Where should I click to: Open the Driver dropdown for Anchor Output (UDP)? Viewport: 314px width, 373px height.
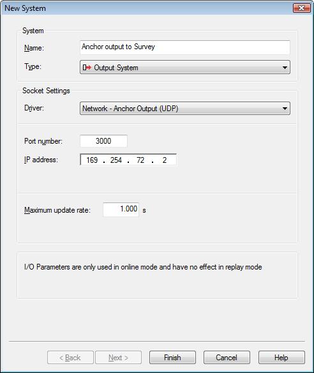click(x=185, y=109)
